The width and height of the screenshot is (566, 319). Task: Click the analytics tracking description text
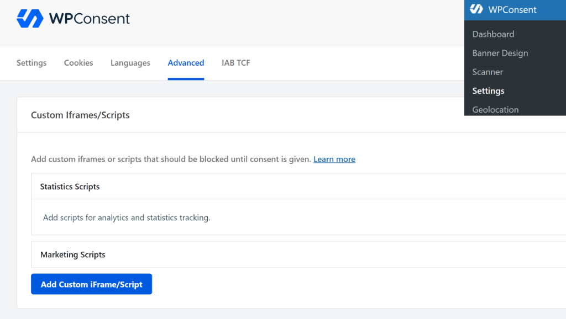126,217
